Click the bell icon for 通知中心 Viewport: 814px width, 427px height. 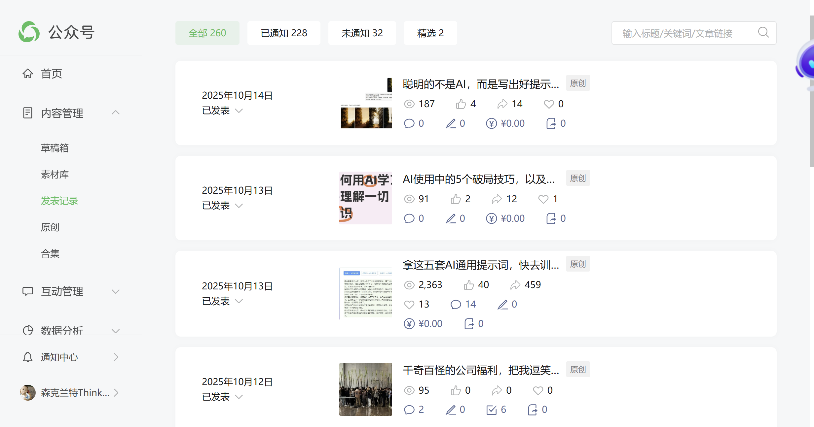tap(28, 357)
